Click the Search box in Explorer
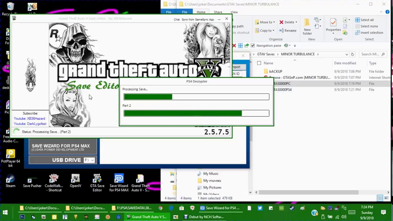Viewport: 393px width, 221px height. pos(372,54)
